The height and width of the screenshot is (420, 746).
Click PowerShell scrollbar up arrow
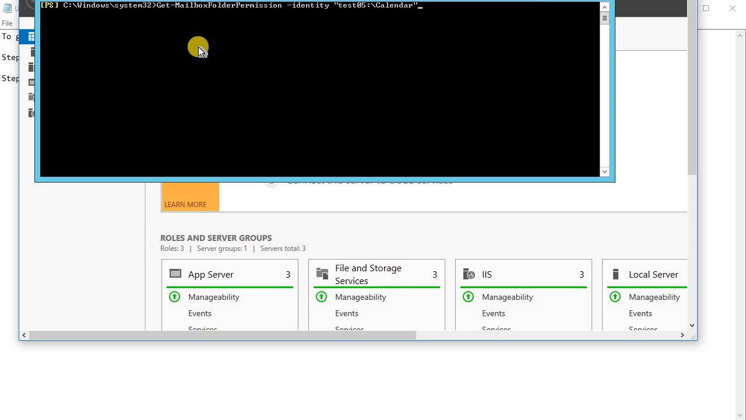click(604, 7)
